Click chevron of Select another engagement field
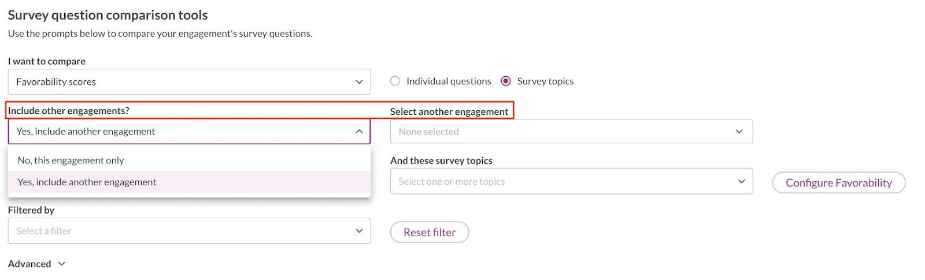925x280 pixels. click(739, 132)
